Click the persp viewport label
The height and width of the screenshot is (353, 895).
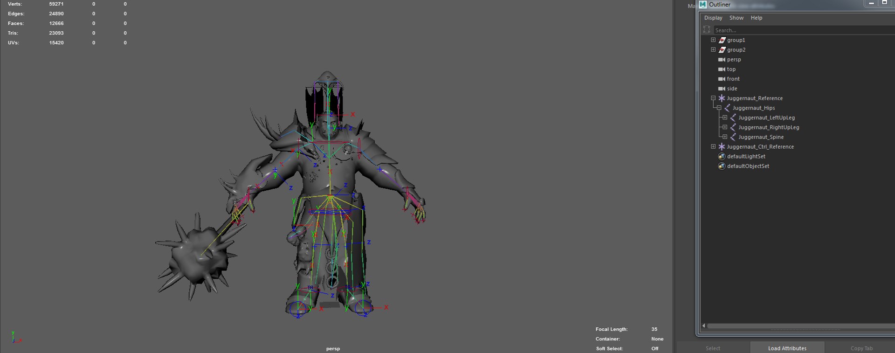point(333,348)
